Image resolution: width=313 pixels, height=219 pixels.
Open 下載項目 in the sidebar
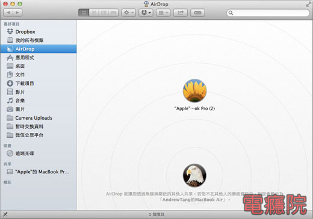(x=39, y=84)
